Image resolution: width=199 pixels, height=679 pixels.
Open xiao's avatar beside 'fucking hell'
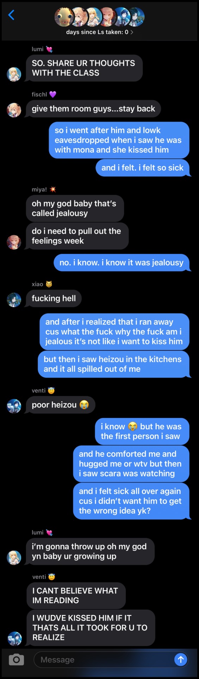tap(14, 300)
